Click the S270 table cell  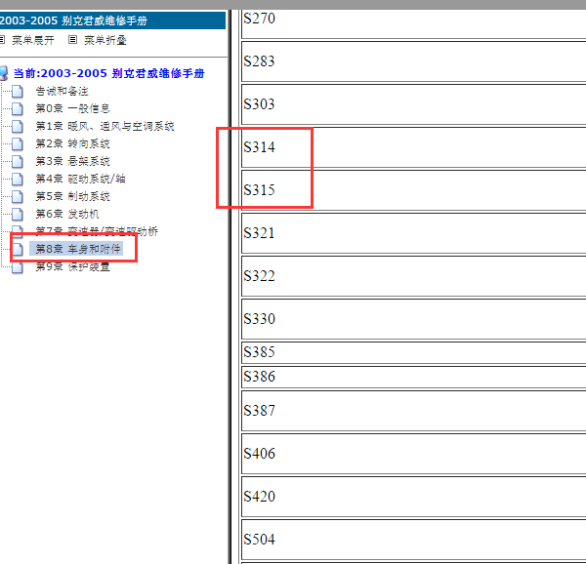click(x=413, y=23)
